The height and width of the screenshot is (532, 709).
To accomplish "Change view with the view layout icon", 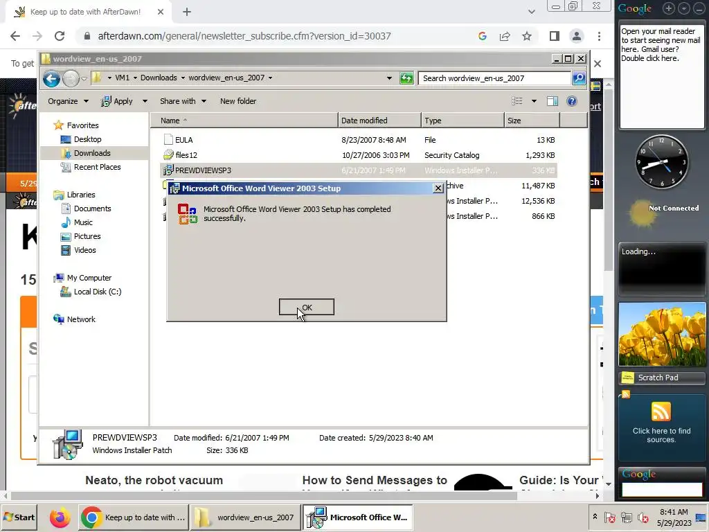I will 517,101.
